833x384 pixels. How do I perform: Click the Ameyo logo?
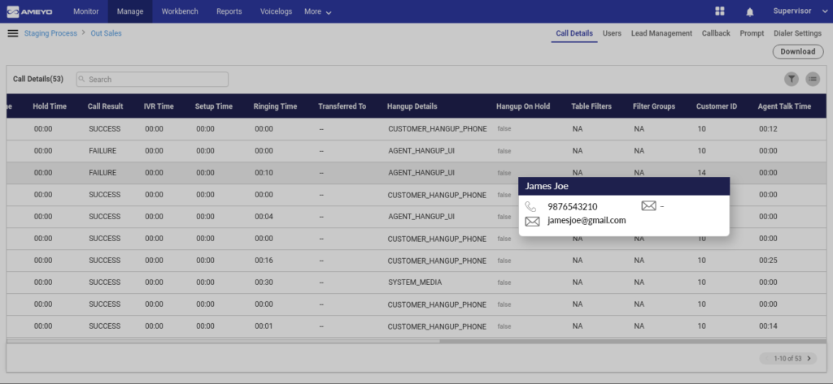coord(30,11)
